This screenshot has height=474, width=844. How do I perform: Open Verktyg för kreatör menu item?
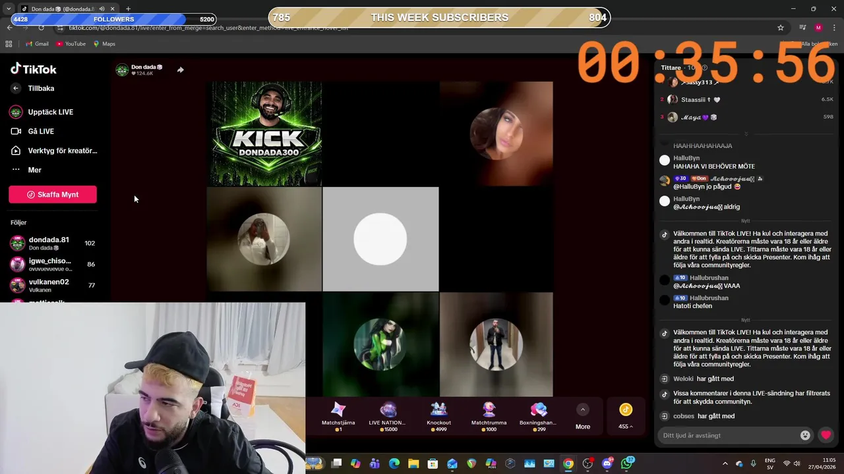pos(53,151)
